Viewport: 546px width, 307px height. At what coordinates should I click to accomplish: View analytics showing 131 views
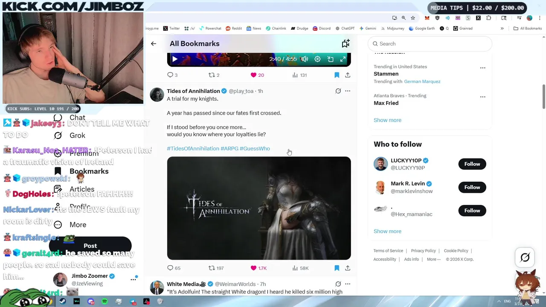[x=299, y=75]
